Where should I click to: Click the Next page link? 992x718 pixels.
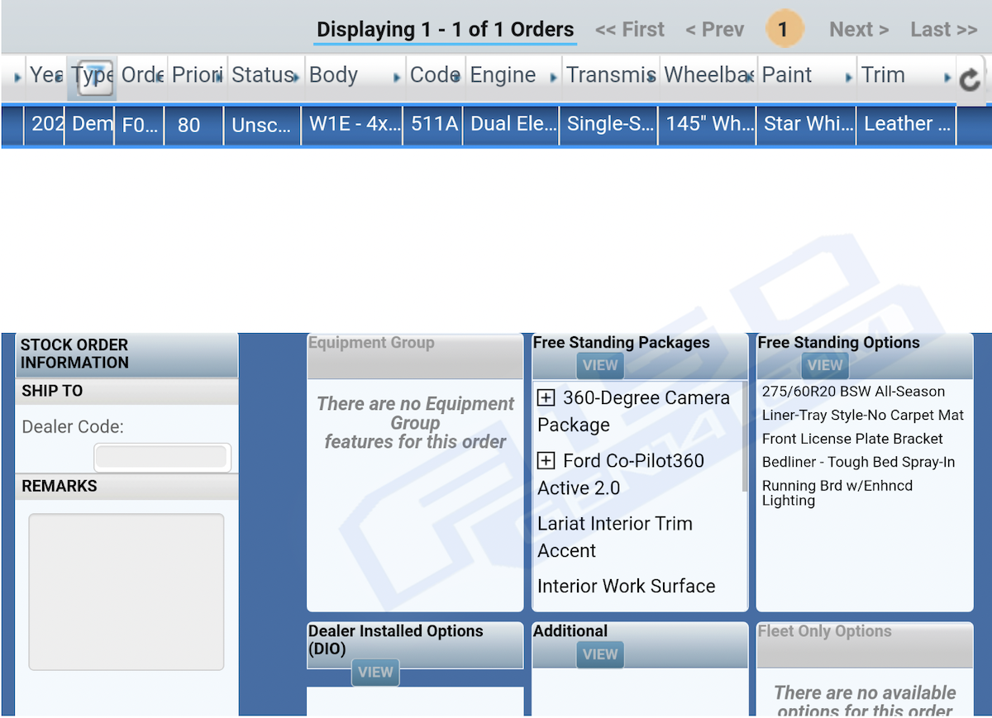859,30
